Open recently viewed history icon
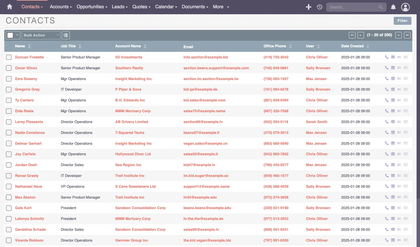Image resolution: width=420 pixels, height=247 pixels. click(x=320, y=7)
